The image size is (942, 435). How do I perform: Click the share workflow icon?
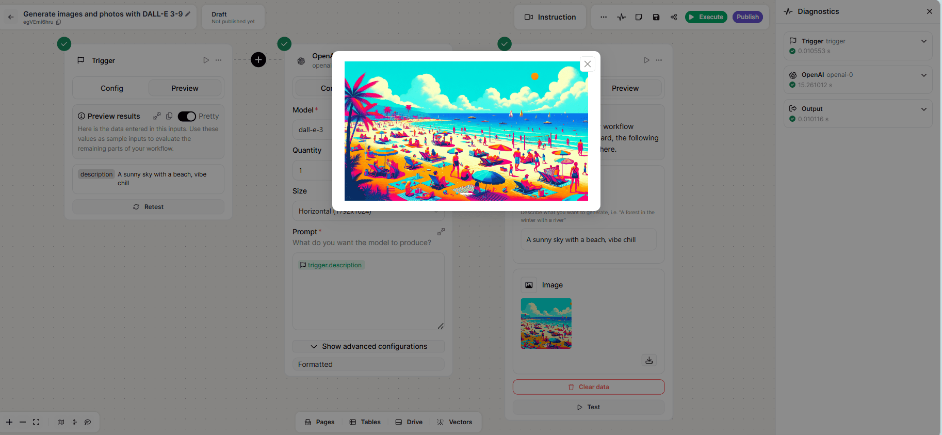click(x=674, y=17)
